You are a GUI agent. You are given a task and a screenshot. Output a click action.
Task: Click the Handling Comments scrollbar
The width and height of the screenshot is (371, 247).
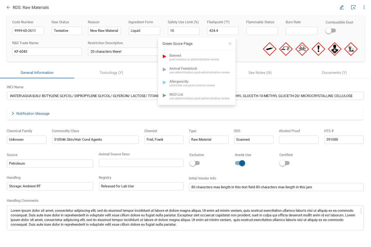click(x=360, y=211)
